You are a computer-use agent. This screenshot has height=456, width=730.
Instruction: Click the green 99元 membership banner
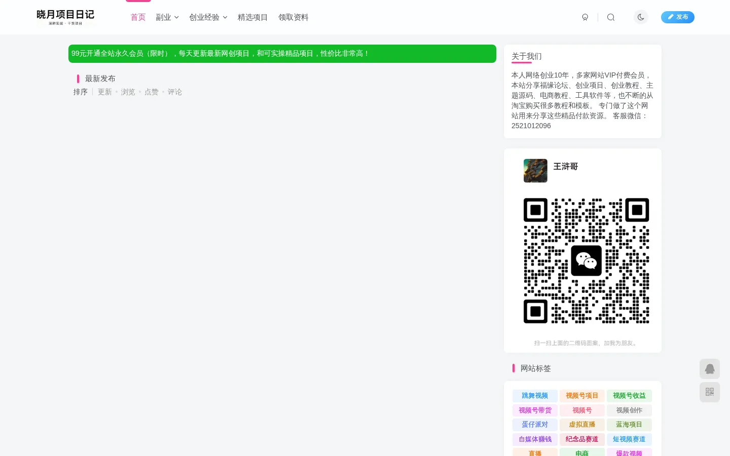[x=282, y=54]
